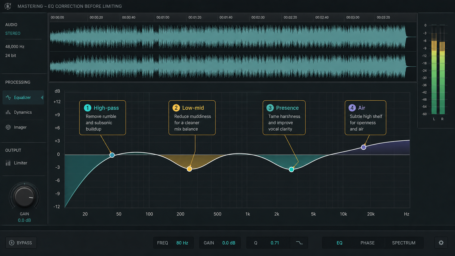Click the lower waveform channel
The width and height of the screenshot is (455, 256).
(x=233, y=66)
